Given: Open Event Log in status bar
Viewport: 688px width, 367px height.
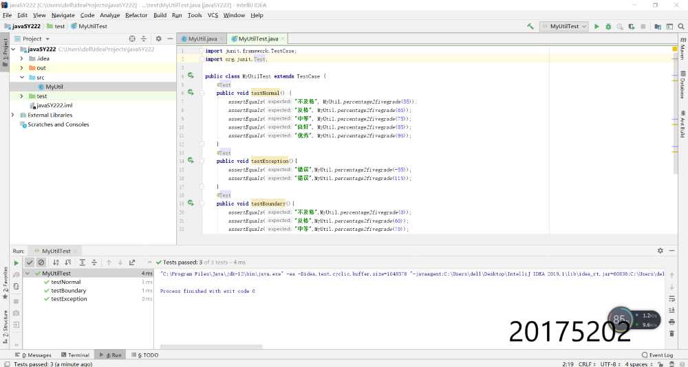Looking at the screenshot, I should tap(657, 355).
